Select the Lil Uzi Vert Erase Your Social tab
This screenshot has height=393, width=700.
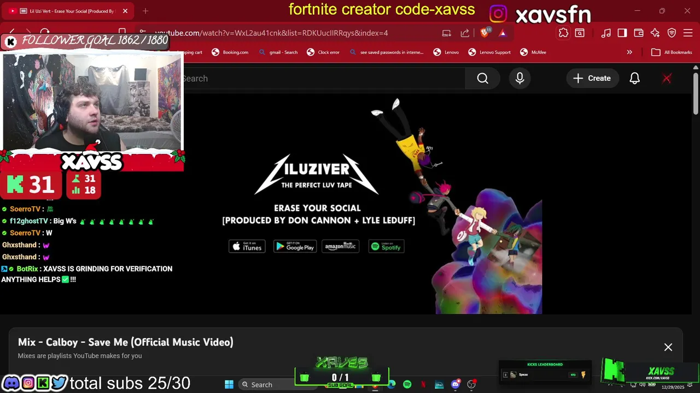tap(68, 11)
